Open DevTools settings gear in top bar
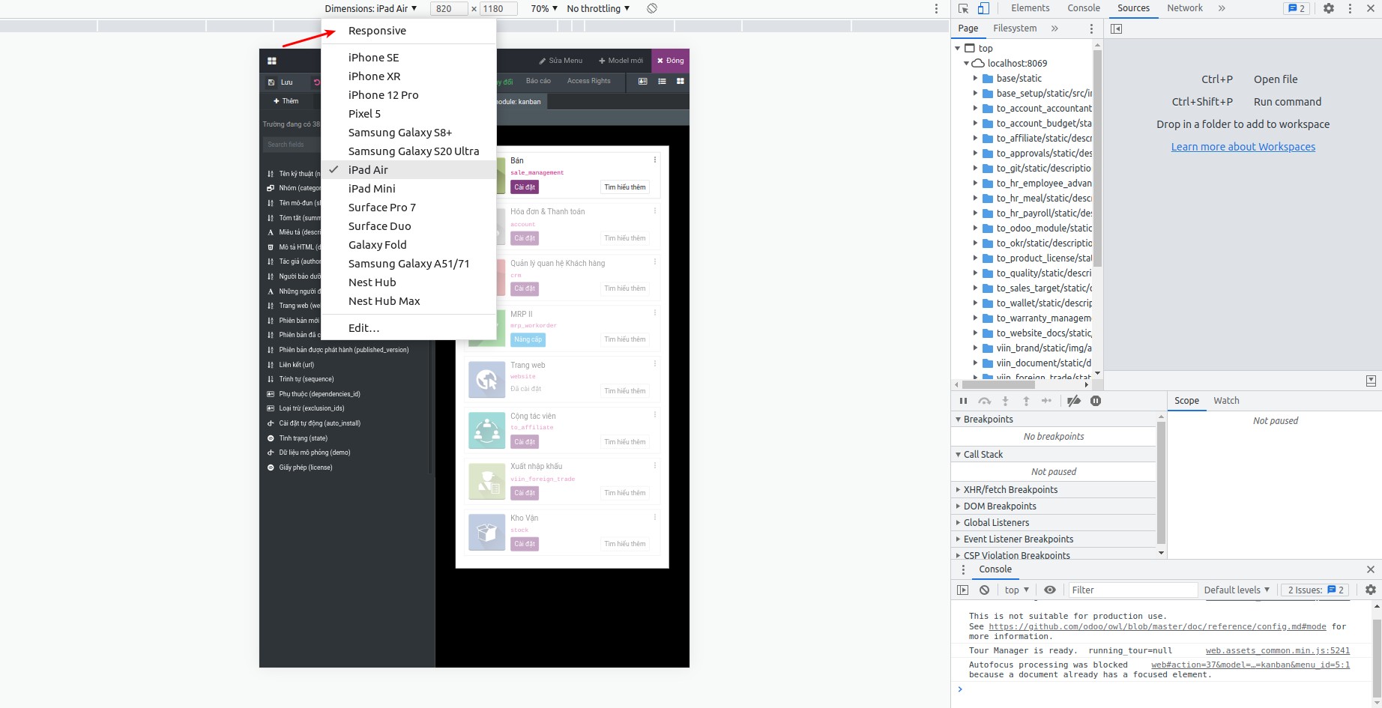The width and height of the screenshot is (1382, 708). [x=1329, y=8]
